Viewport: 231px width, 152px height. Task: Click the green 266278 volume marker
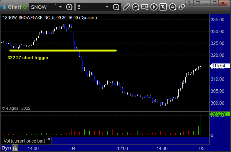220,114
